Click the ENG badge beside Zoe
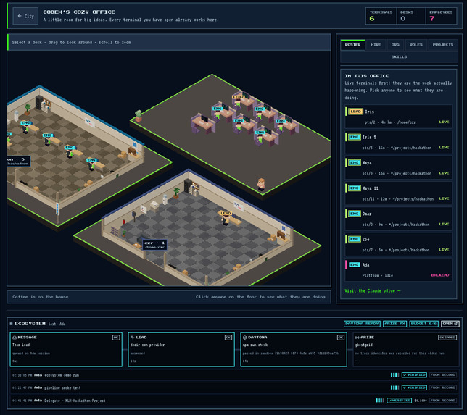Image resolution: width=467 pixels, height=415 pixels. 355,239
